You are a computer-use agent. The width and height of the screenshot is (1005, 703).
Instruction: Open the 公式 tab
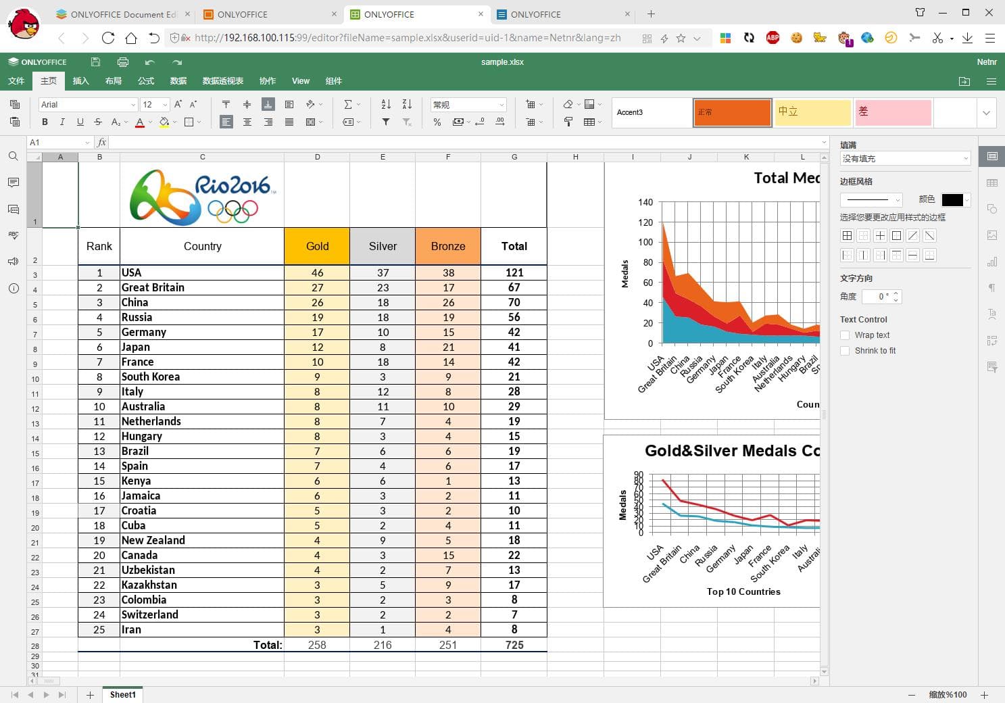146,81
